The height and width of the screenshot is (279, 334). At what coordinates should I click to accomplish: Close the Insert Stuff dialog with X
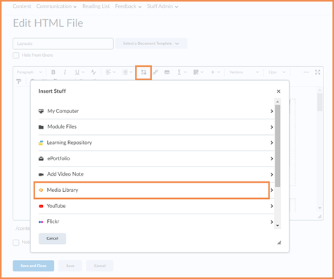[278, 91]
